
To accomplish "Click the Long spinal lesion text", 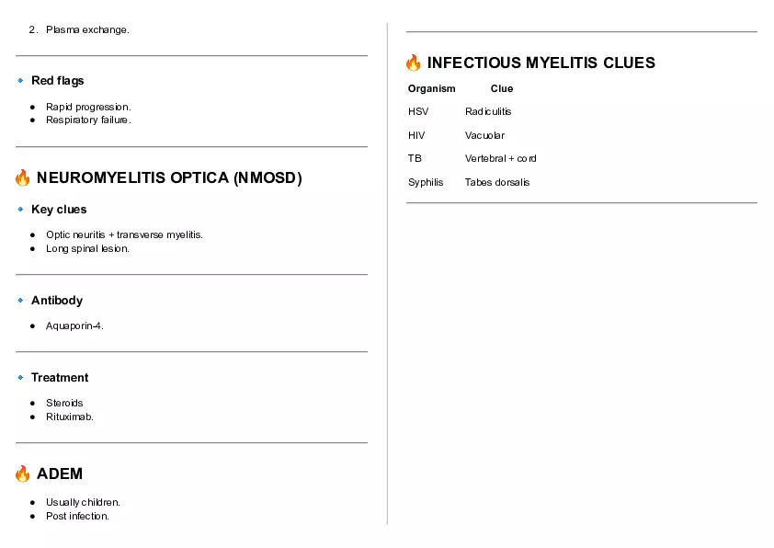I will tap(87, 248).
